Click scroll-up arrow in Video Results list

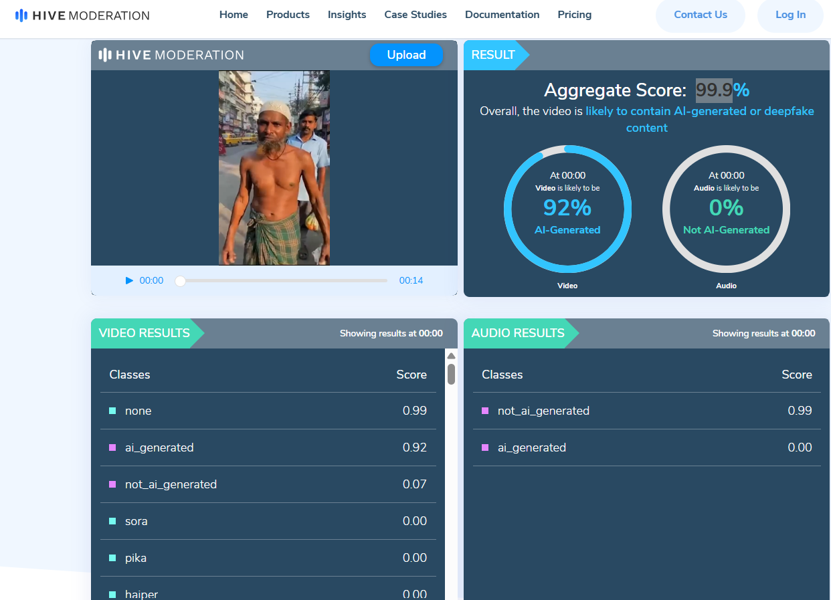[x=451, y=356]
